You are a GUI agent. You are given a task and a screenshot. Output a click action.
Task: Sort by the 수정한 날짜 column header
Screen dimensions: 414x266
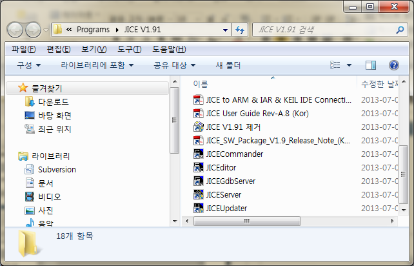(x=379, y=84)
